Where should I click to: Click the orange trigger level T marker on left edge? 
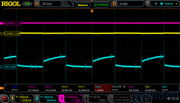click(x=2, y=88)
